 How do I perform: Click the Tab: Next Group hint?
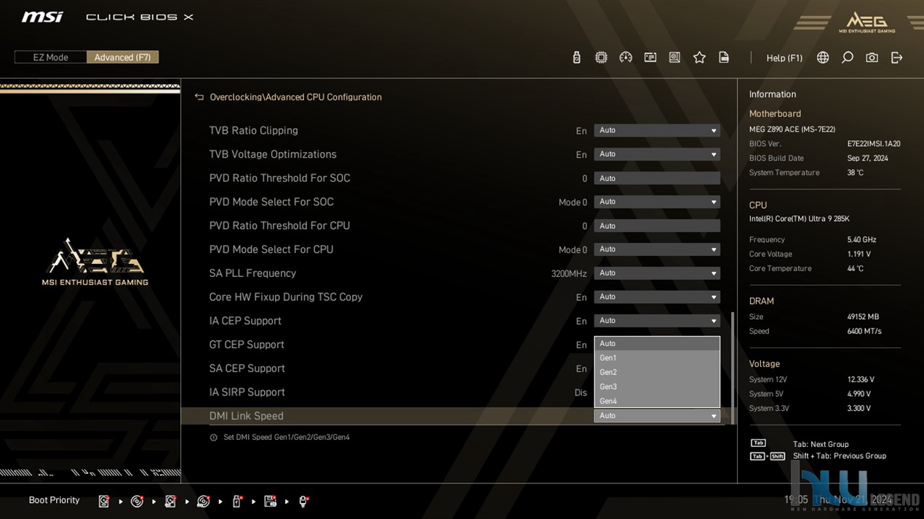(821, 444)
